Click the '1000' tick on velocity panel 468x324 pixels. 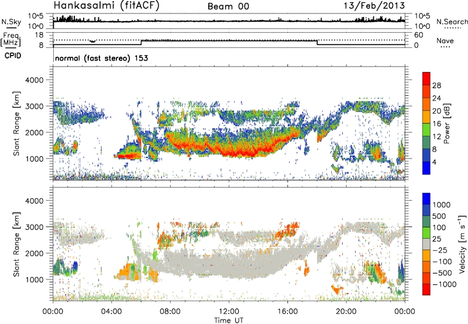(x=35, y=280)
